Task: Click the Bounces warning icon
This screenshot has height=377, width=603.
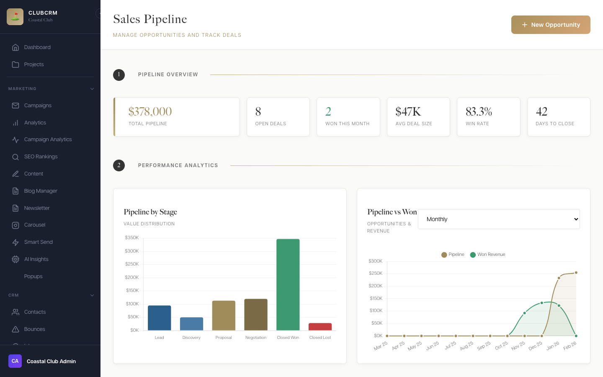Action: point(15,329)
